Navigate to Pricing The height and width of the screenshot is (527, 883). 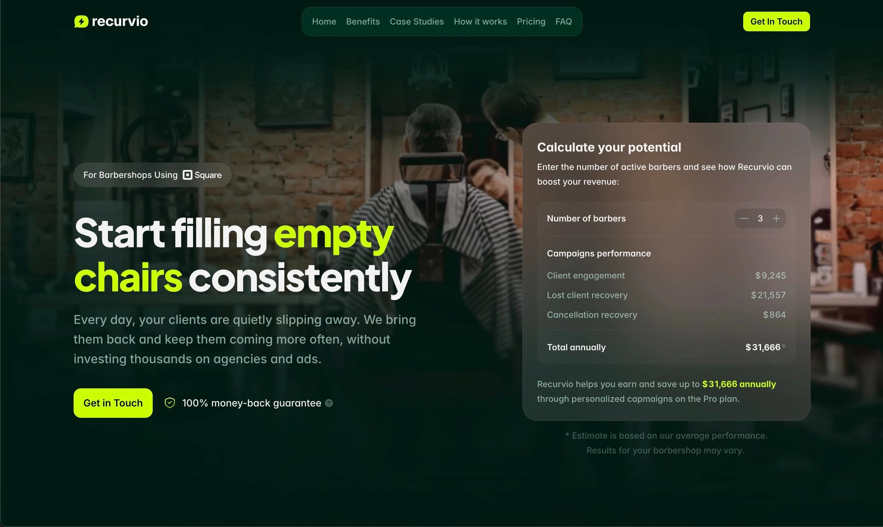click(x=531, y=22)
